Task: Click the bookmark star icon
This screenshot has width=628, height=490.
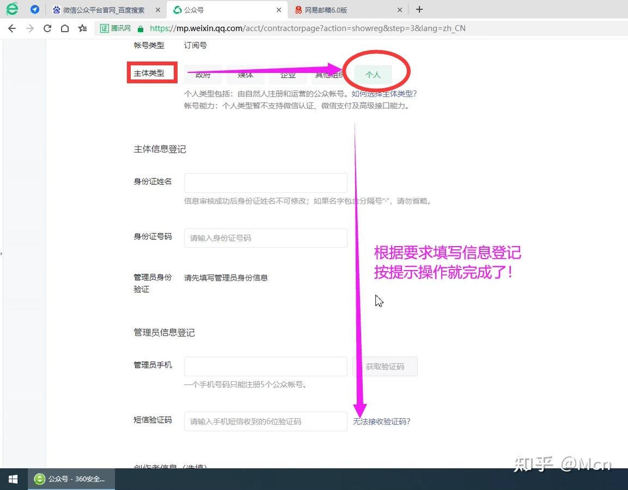Action: (x=83, y=28)
